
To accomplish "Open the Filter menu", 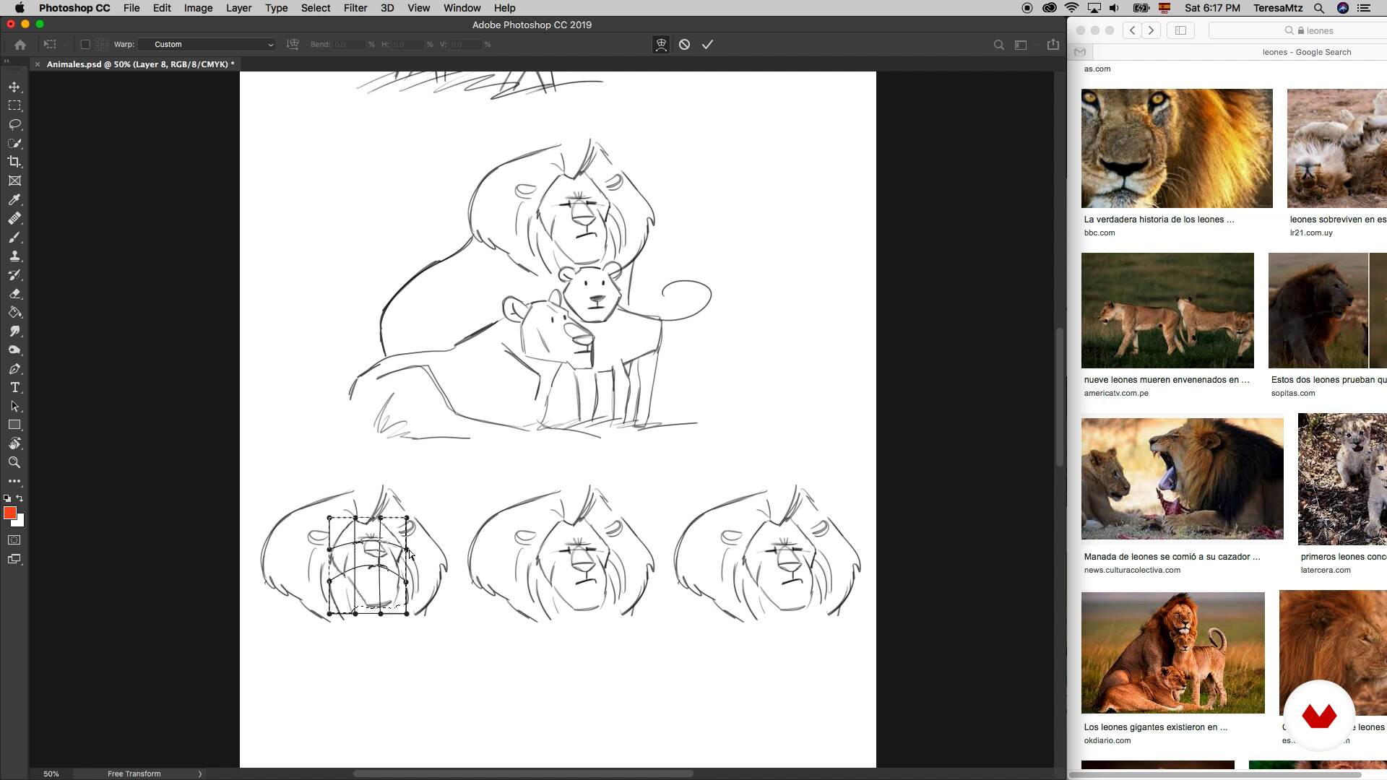I will pyautogui.click(x=355, y=8).
